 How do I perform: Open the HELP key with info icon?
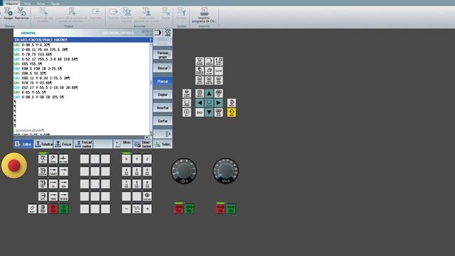pos(186,112)
